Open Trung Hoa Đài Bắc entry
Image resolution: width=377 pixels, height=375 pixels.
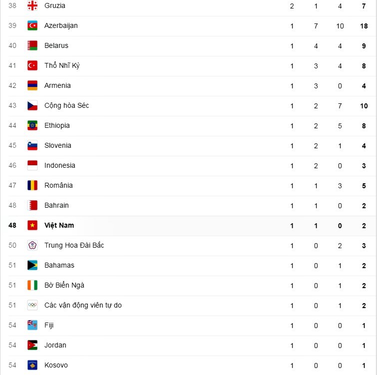pos(74,245)
